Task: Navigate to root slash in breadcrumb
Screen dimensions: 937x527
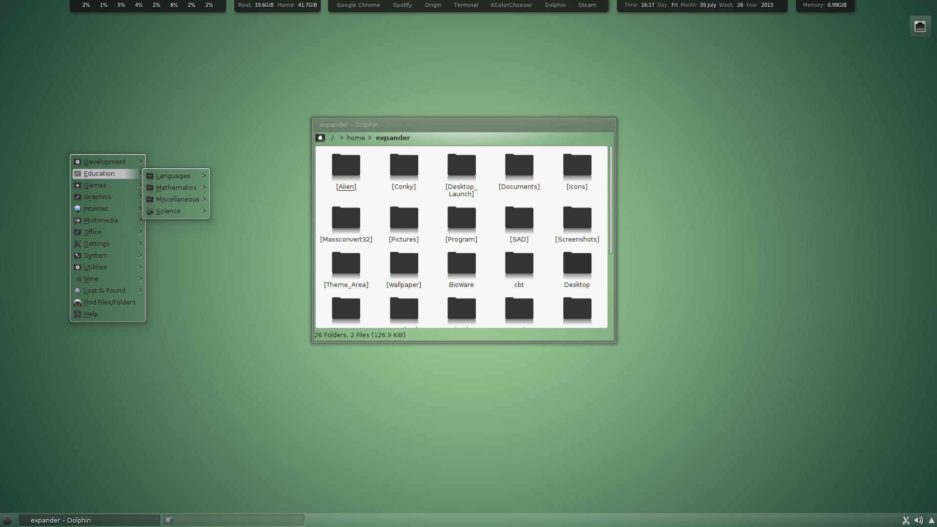Action: 332,138
